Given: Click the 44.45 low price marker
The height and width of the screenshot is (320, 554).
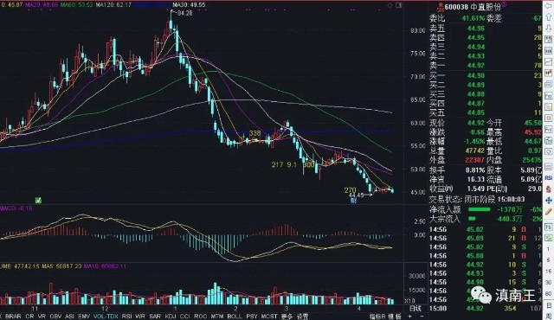Looking at the screenshot, I should pos(356,195).
